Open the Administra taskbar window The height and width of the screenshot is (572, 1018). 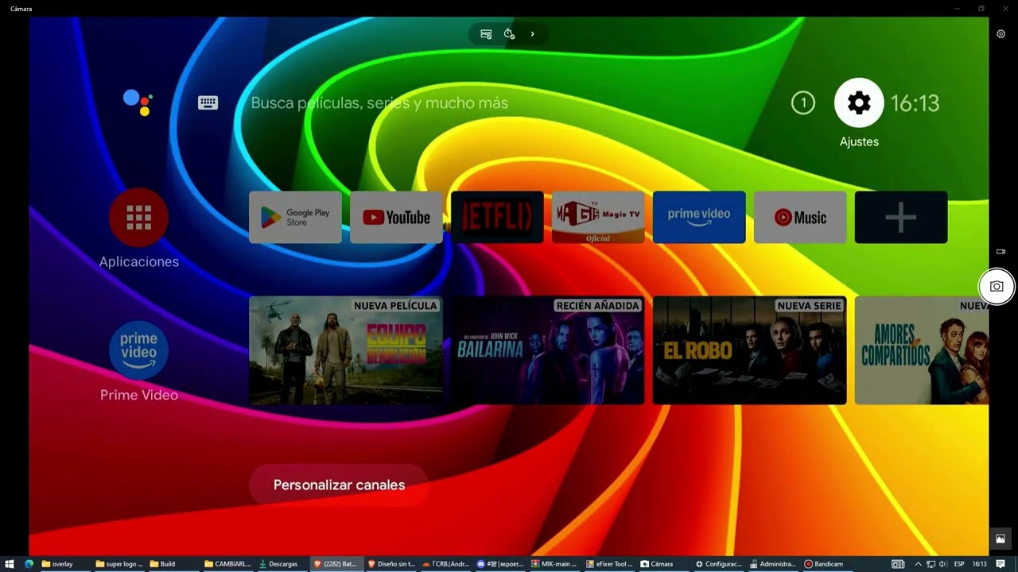[771, 564]
